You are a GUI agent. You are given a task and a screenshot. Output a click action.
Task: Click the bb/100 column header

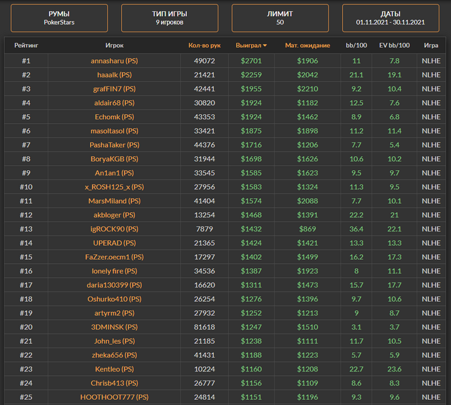click(356, 46)
